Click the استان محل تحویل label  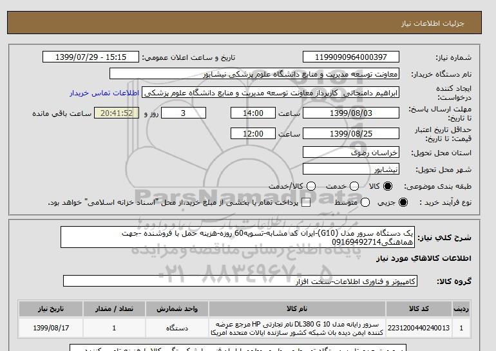click(441, 153)
